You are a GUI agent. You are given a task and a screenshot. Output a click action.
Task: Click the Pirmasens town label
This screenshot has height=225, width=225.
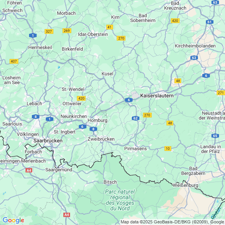coord(135,149)
